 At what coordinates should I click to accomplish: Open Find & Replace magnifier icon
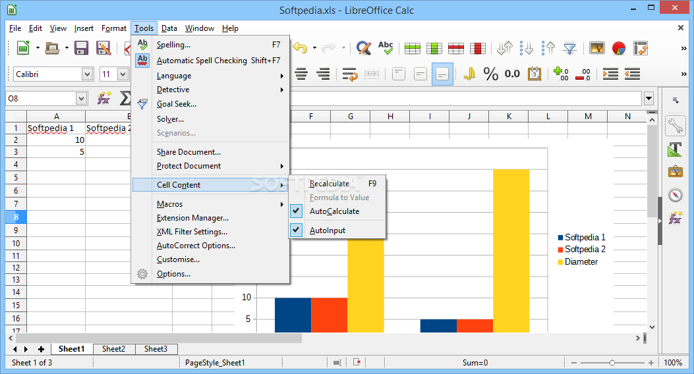[x=364, y=48]
